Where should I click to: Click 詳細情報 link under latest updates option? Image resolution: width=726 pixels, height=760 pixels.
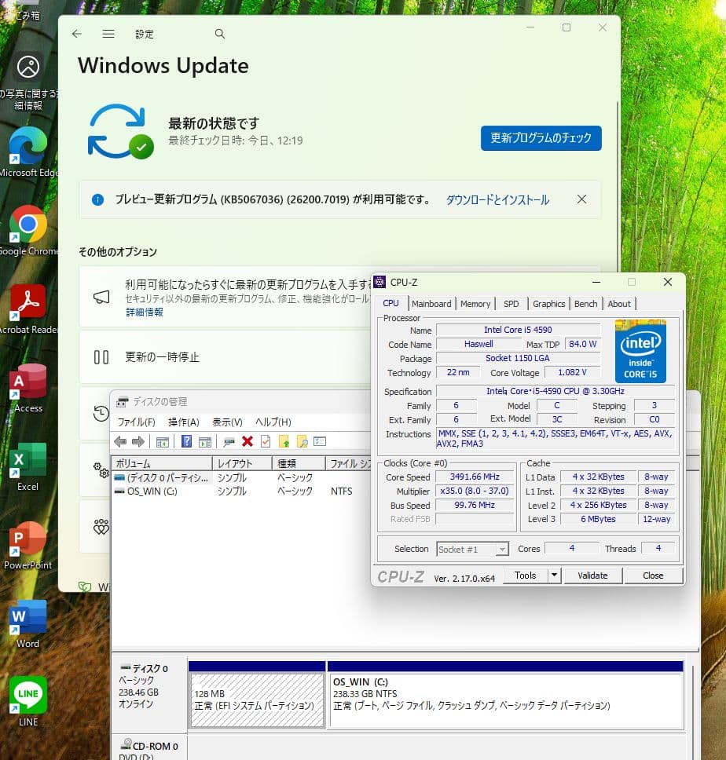(x=145, y=312)
